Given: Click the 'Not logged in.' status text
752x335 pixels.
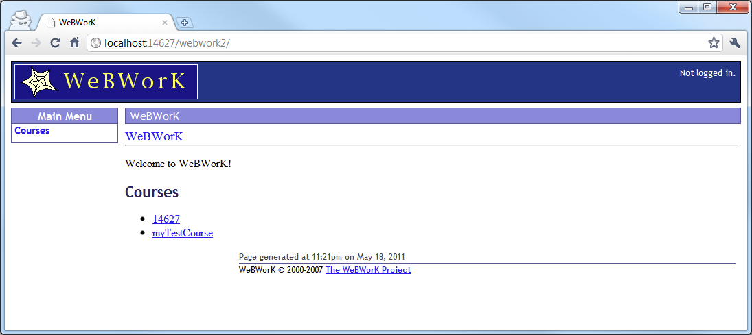Looking at the screenshot, I should [707, 73].
